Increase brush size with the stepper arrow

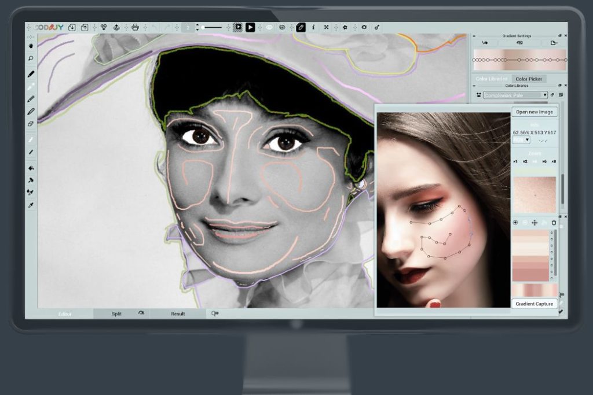[x=197, y=24]
